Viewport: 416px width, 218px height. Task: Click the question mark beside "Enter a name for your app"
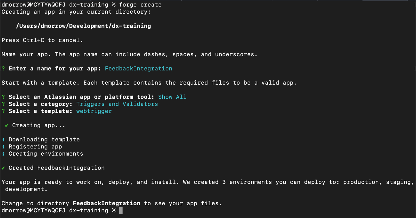coord(3,68)
